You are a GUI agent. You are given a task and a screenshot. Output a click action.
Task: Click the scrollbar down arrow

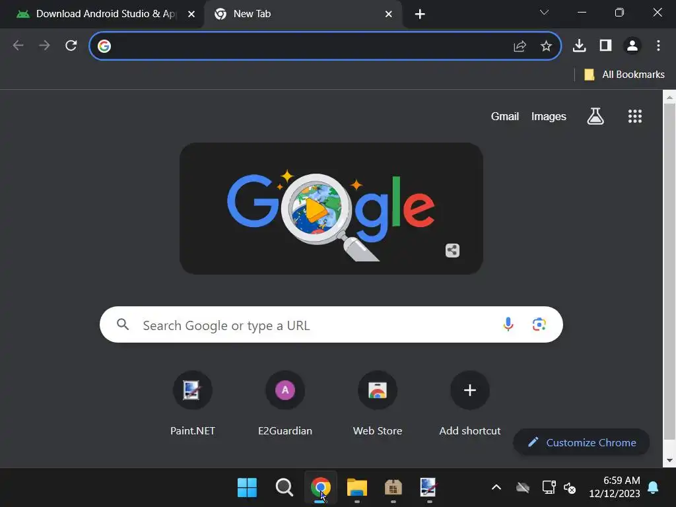669,460
